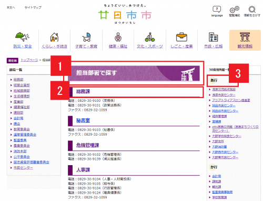Open 阿品台市民センター link
The image size is (263, 201).
coord(225,111)
